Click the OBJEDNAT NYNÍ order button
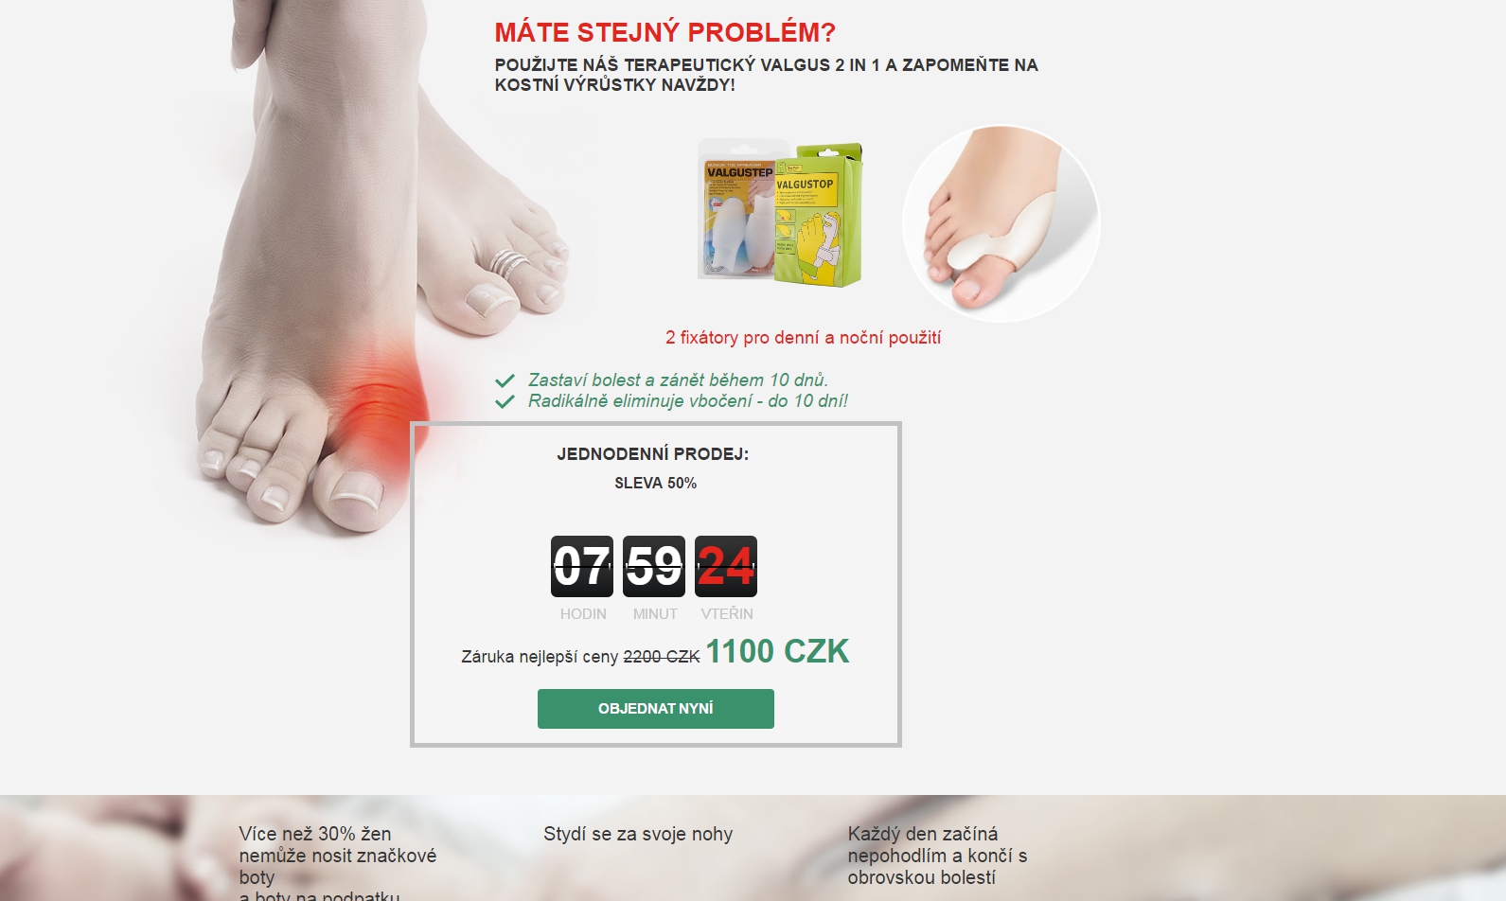This screenshot has height=901, width=1506. pyautogui.click(x=655, y=709)
